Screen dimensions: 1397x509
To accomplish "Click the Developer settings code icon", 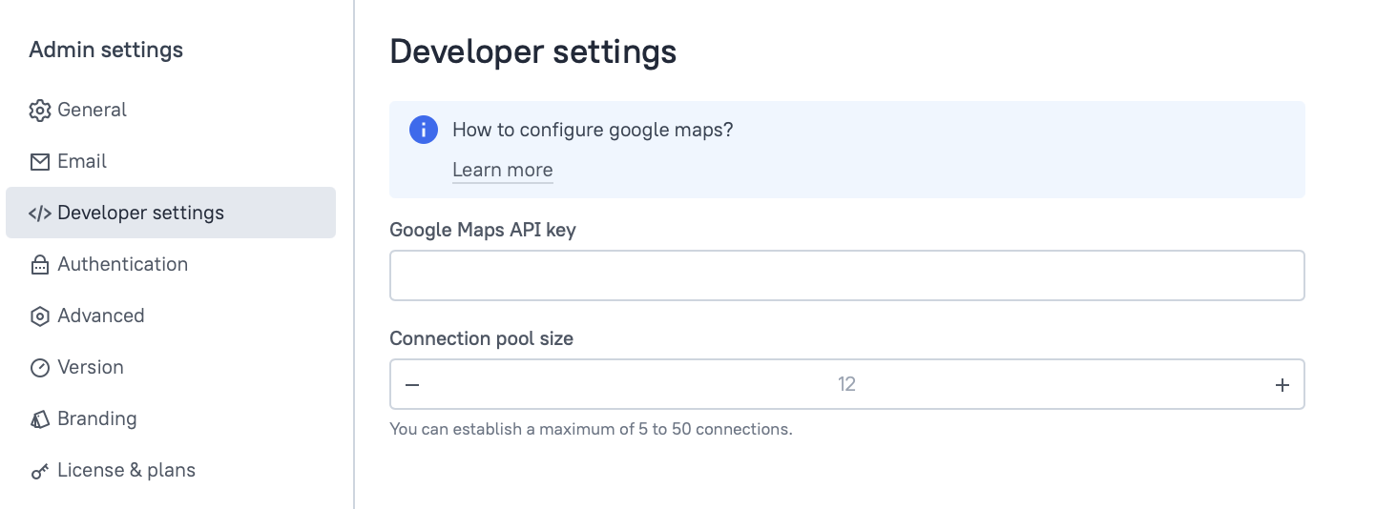I will click(39, 214).
